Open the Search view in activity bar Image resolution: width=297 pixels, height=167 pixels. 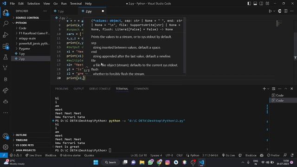click(x=6, y=24)
